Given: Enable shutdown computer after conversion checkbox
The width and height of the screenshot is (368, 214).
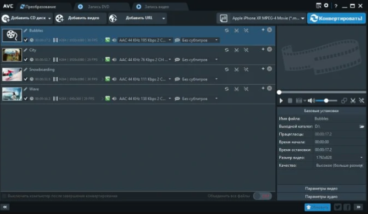Looking at the screenshot, I should pyautogui.click(x=4, y=196).
